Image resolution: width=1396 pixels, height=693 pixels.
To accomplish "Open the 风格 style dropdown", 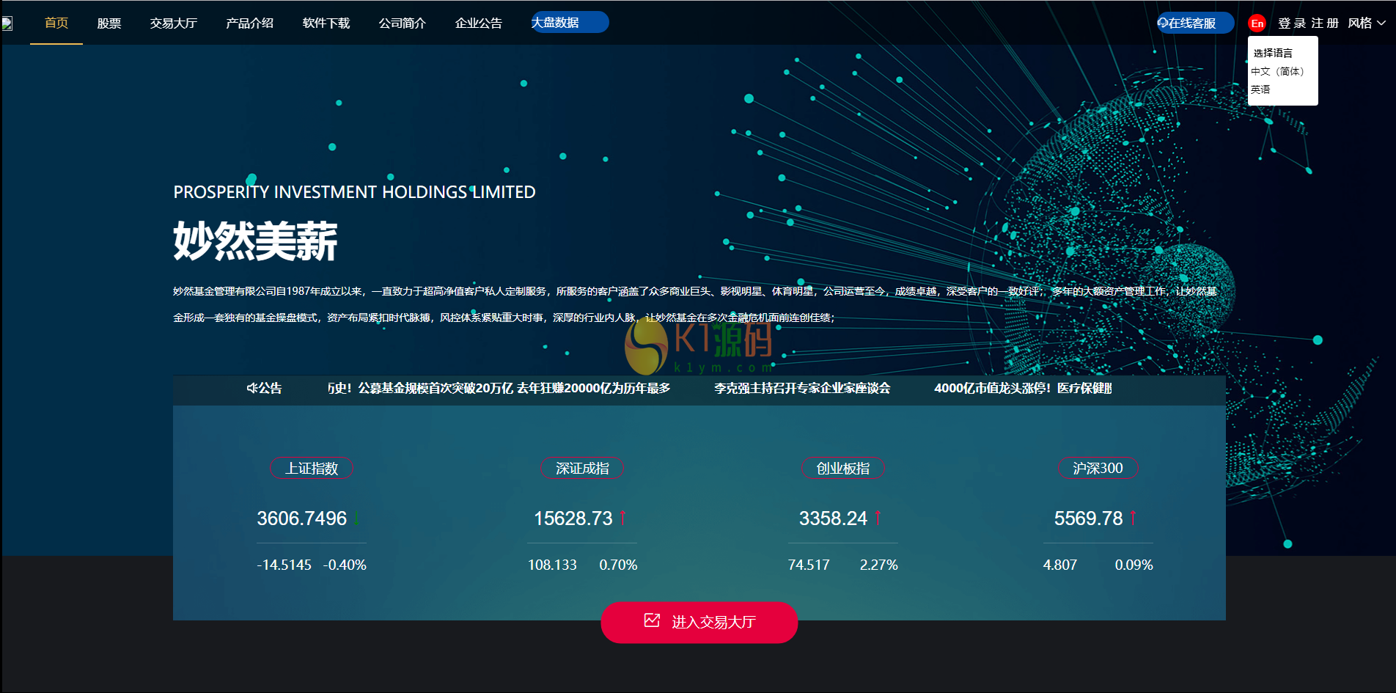I will point(1367,23).
